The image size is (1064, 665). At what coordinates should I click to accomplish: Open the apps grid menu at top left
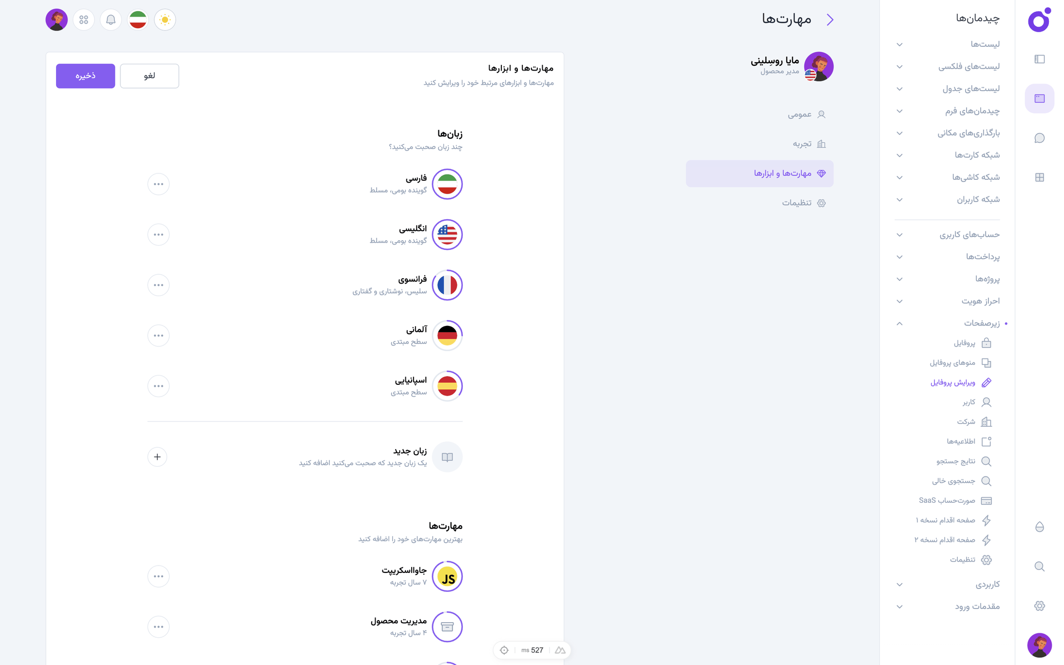83,19
